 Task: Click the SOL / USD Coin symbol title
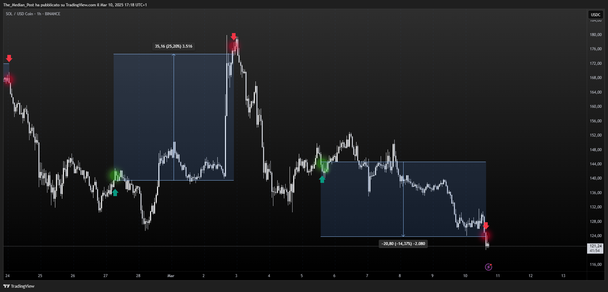click(x=20, y=14)
